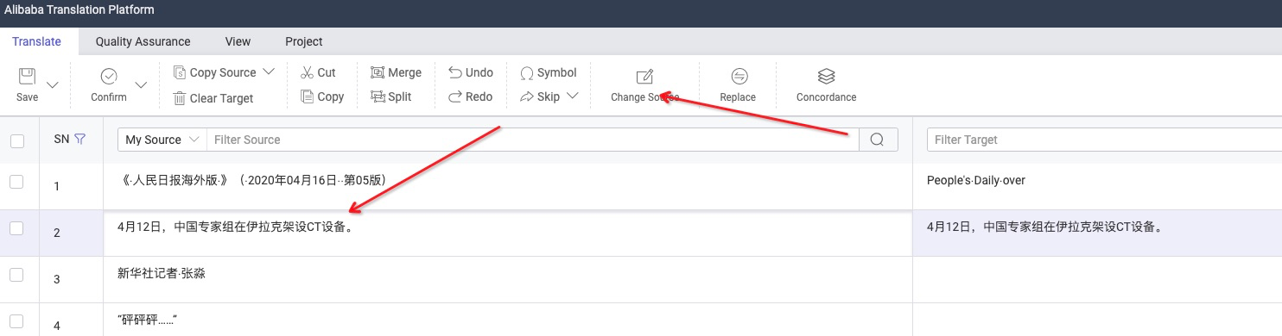Open the Replace tool
This screenshot has width=1282, height=336.
(738, 84)
